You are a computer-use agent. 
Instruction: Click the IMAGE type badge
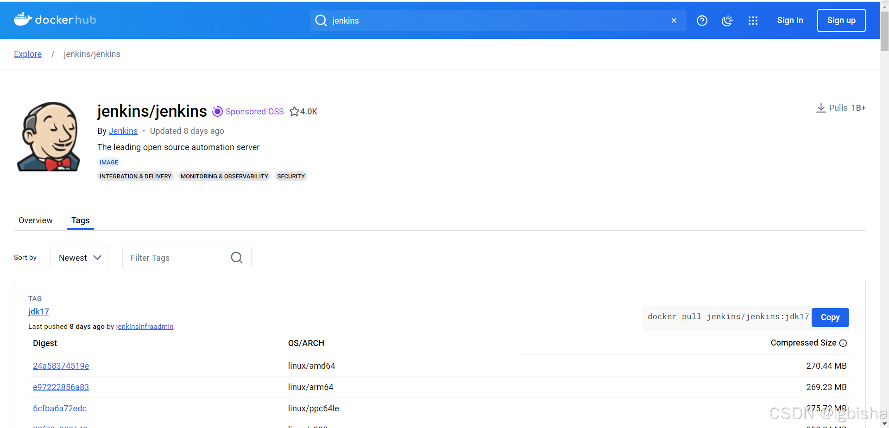109,162
